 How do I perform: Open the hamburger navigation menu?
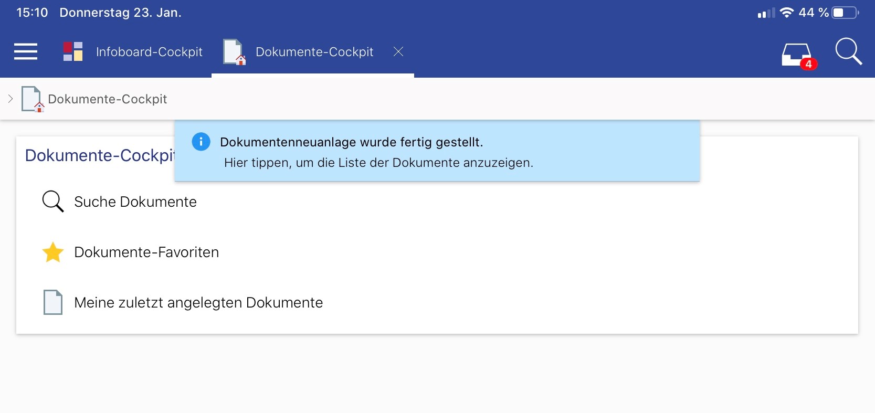pyautogui.click(x=25, y=51)
